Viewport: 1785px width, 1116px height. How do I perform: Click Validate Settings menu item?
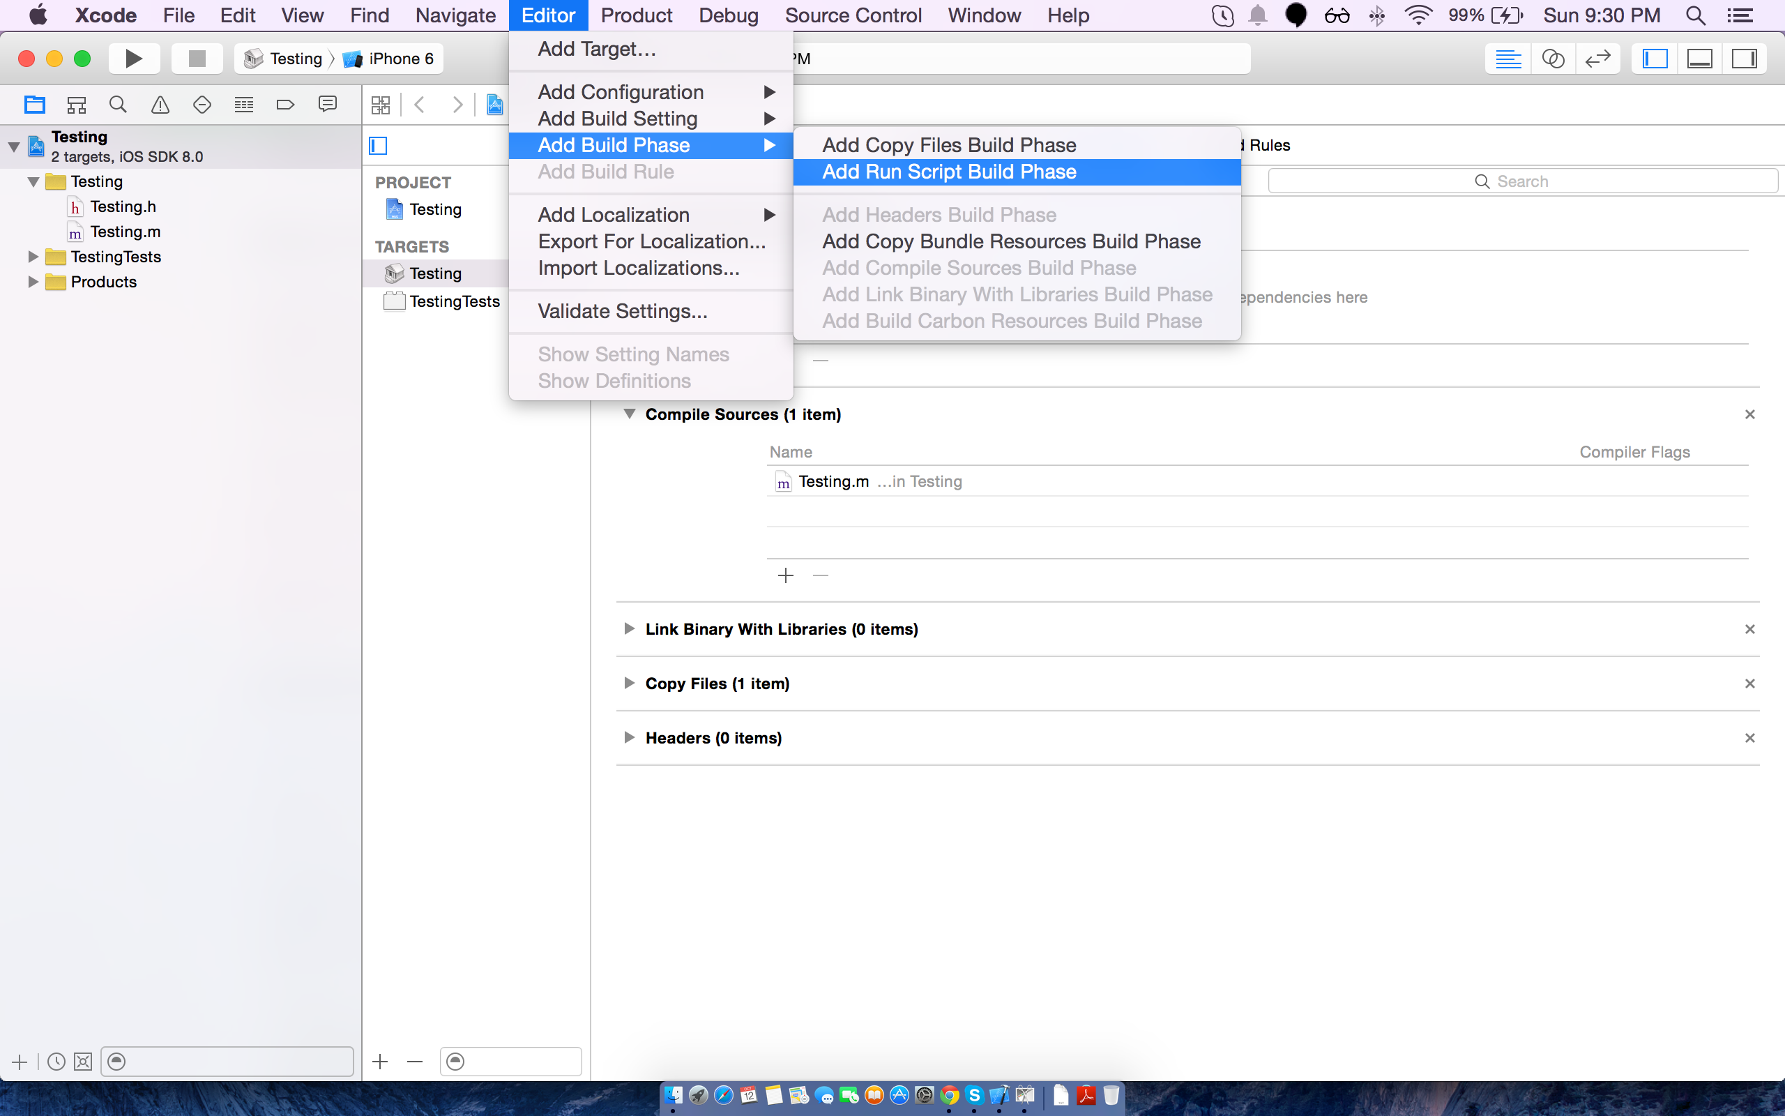tap(651, 312)
